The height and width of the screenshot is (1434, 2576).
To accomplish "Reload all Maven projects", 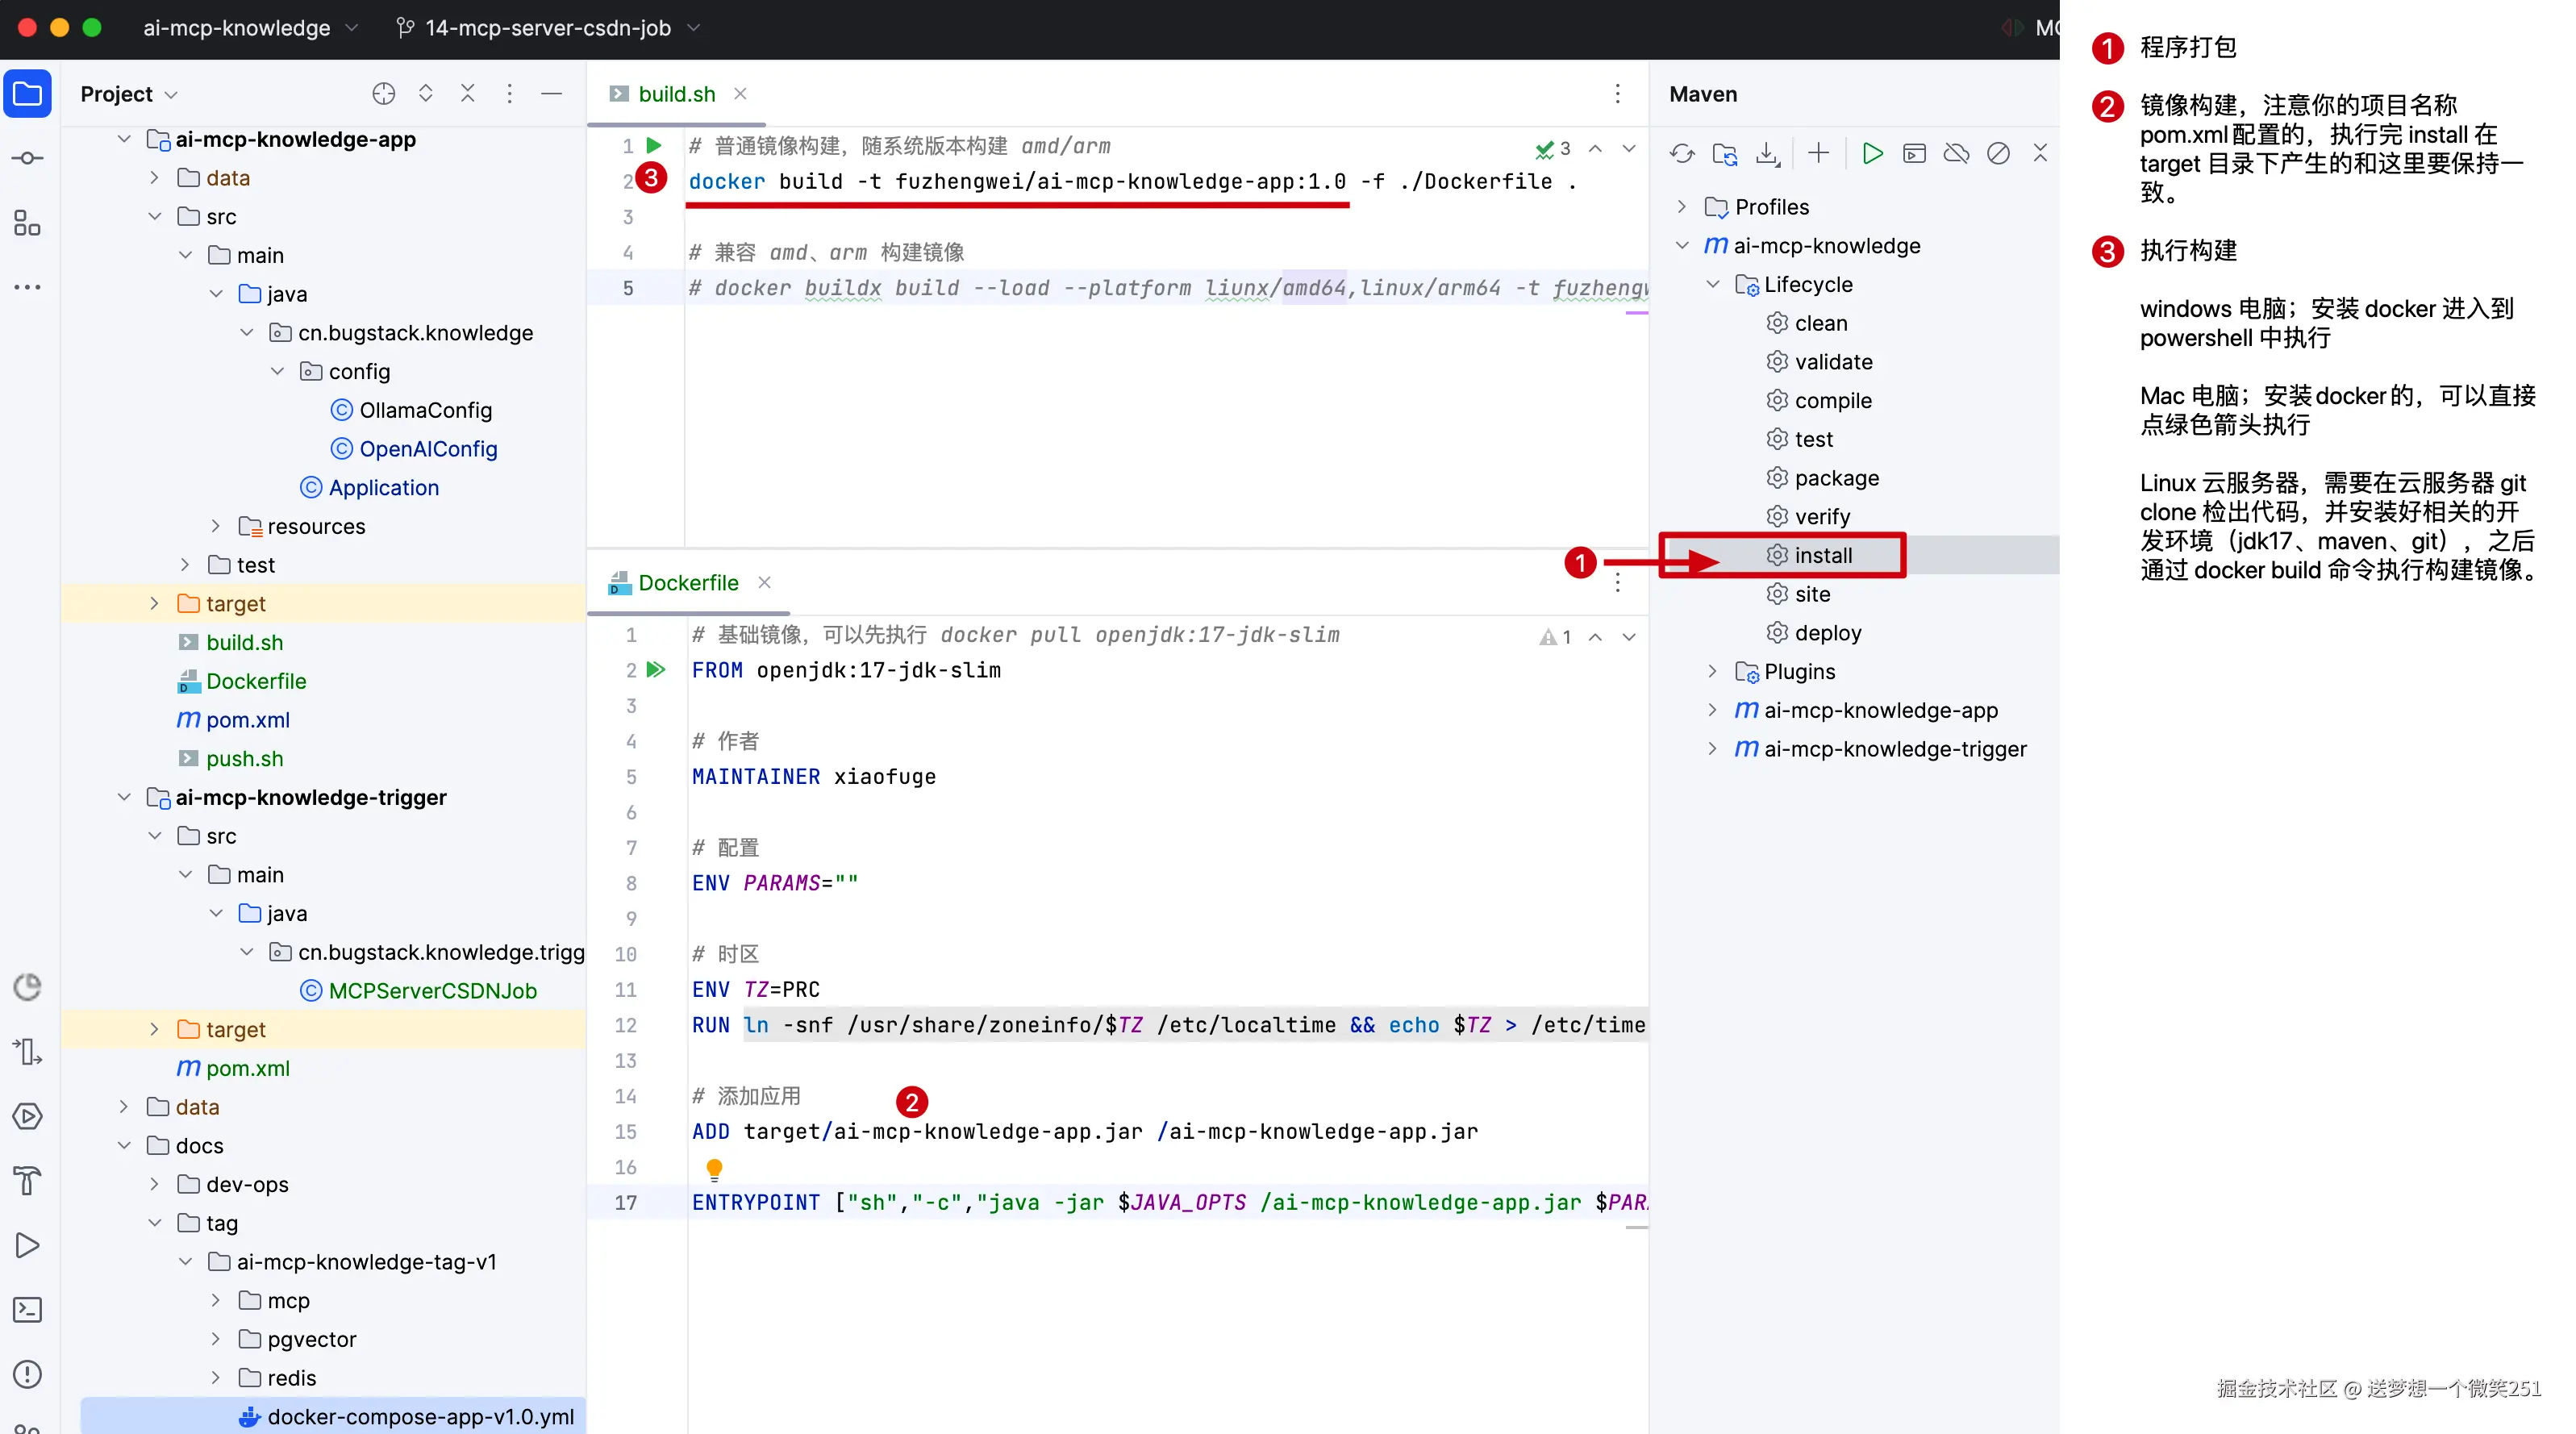I will point(1682,153).
